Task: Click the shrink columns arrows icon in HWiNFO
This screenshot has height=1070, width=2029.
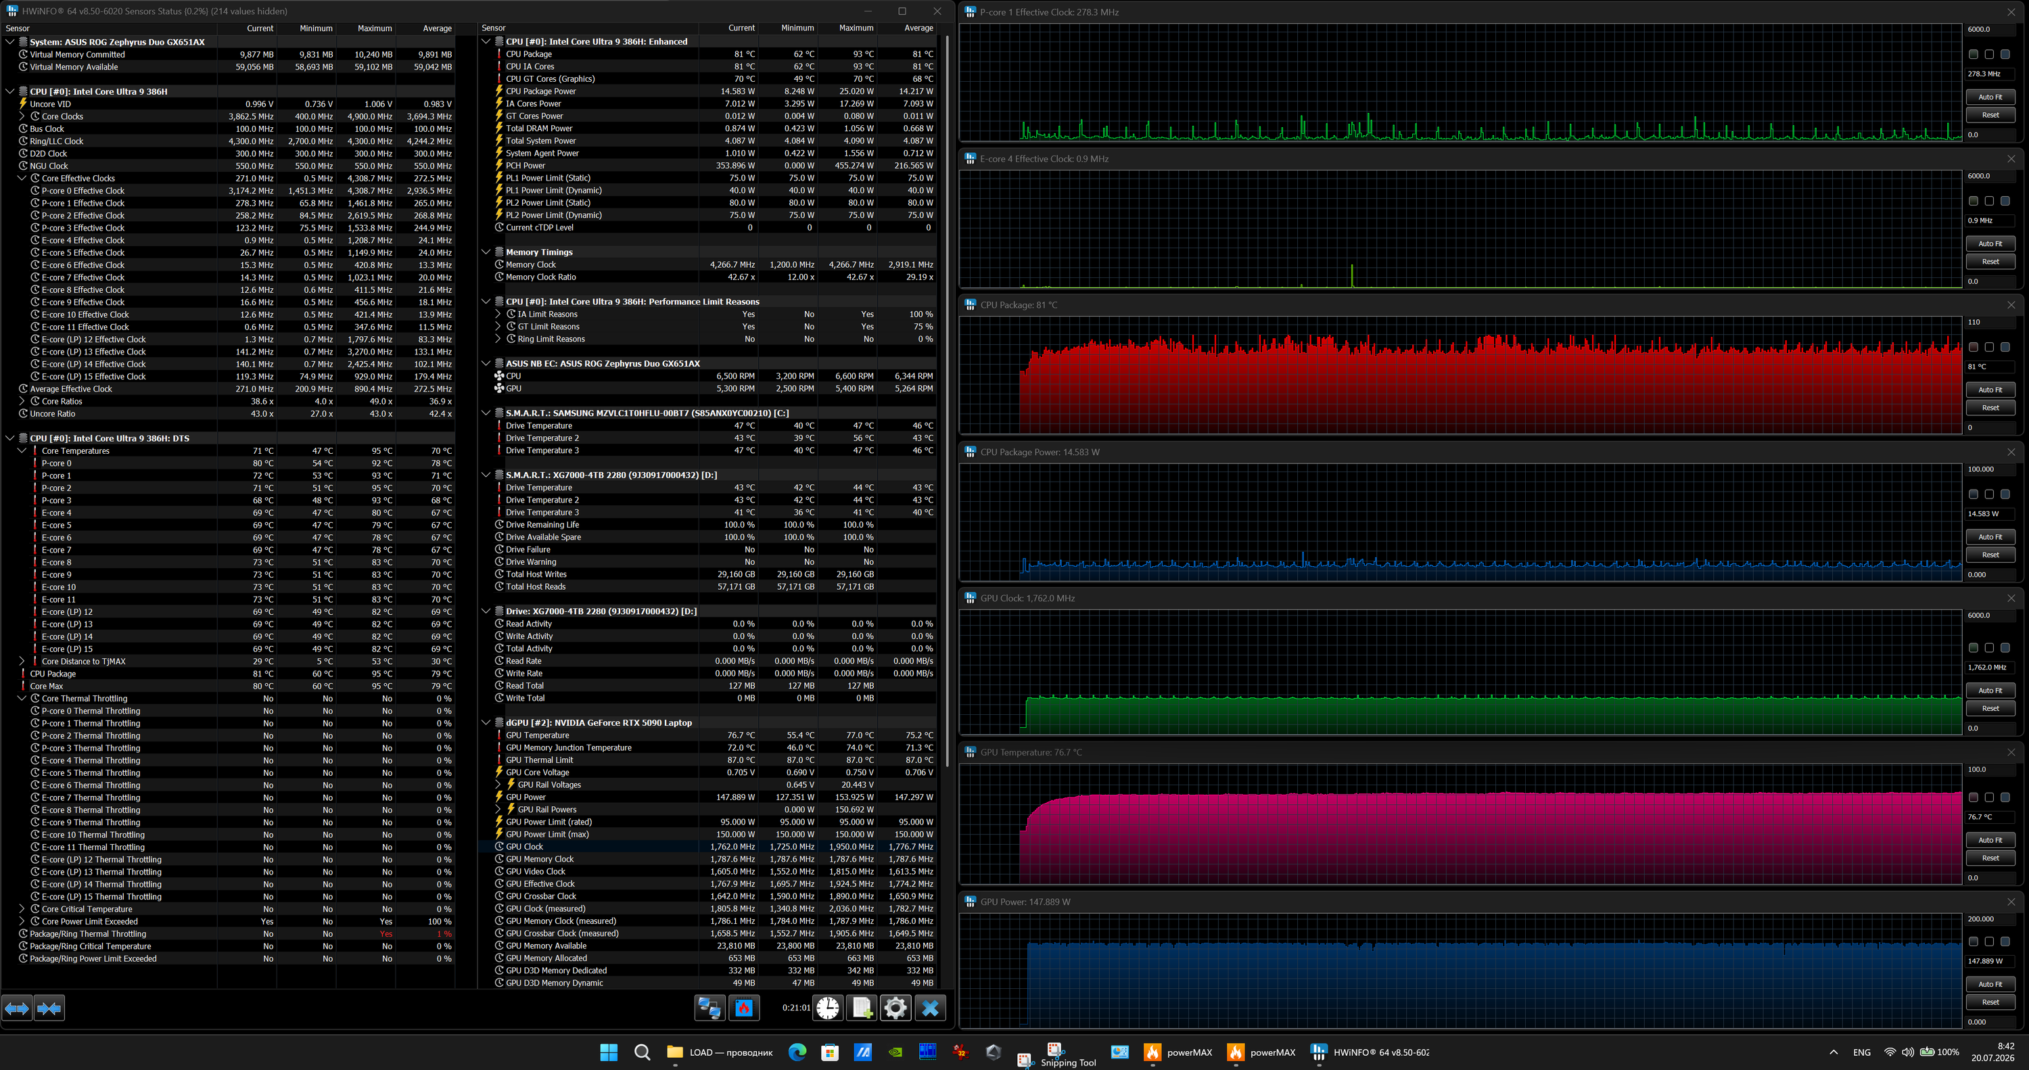Action: tap(49, 1008)
